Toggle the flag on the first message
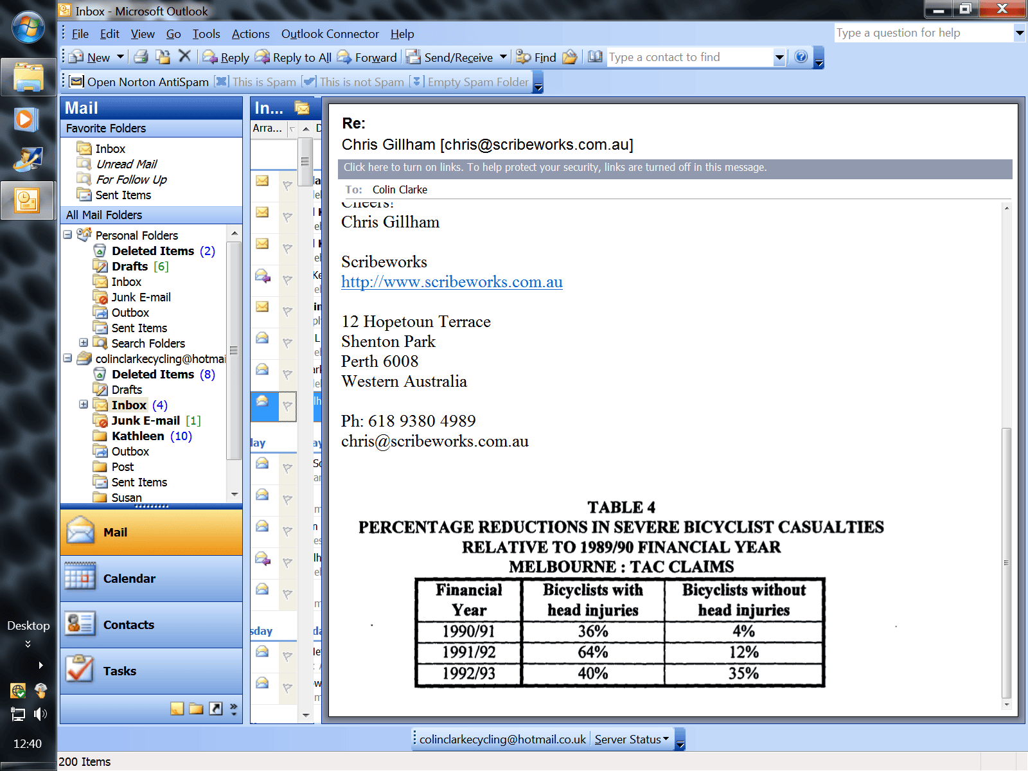1028x771 pixels. tap(287, 185)
